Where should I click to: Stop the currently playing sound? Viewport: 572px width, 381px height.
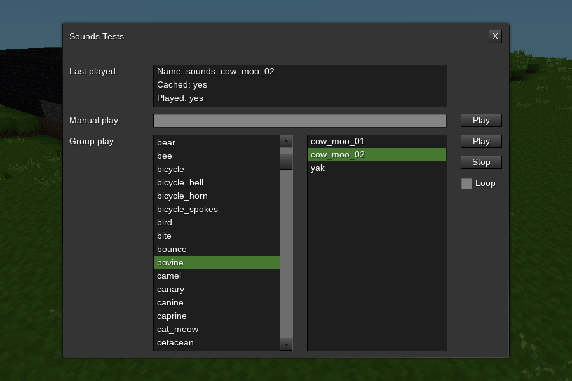point(481,163)
